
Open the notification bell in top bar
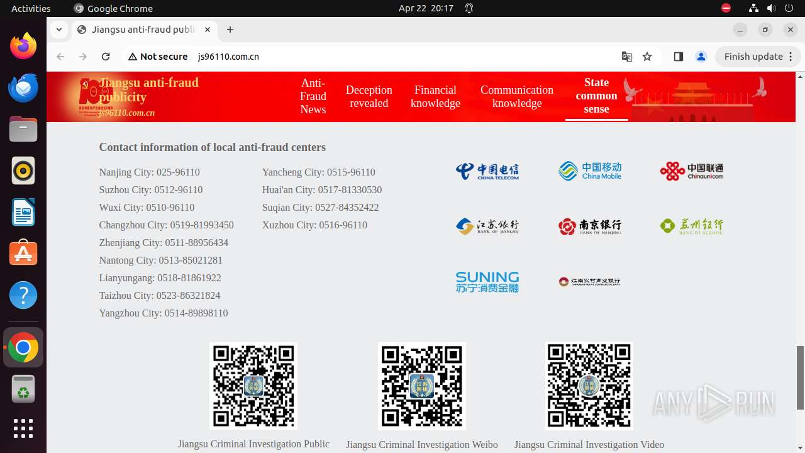[469, 8]
